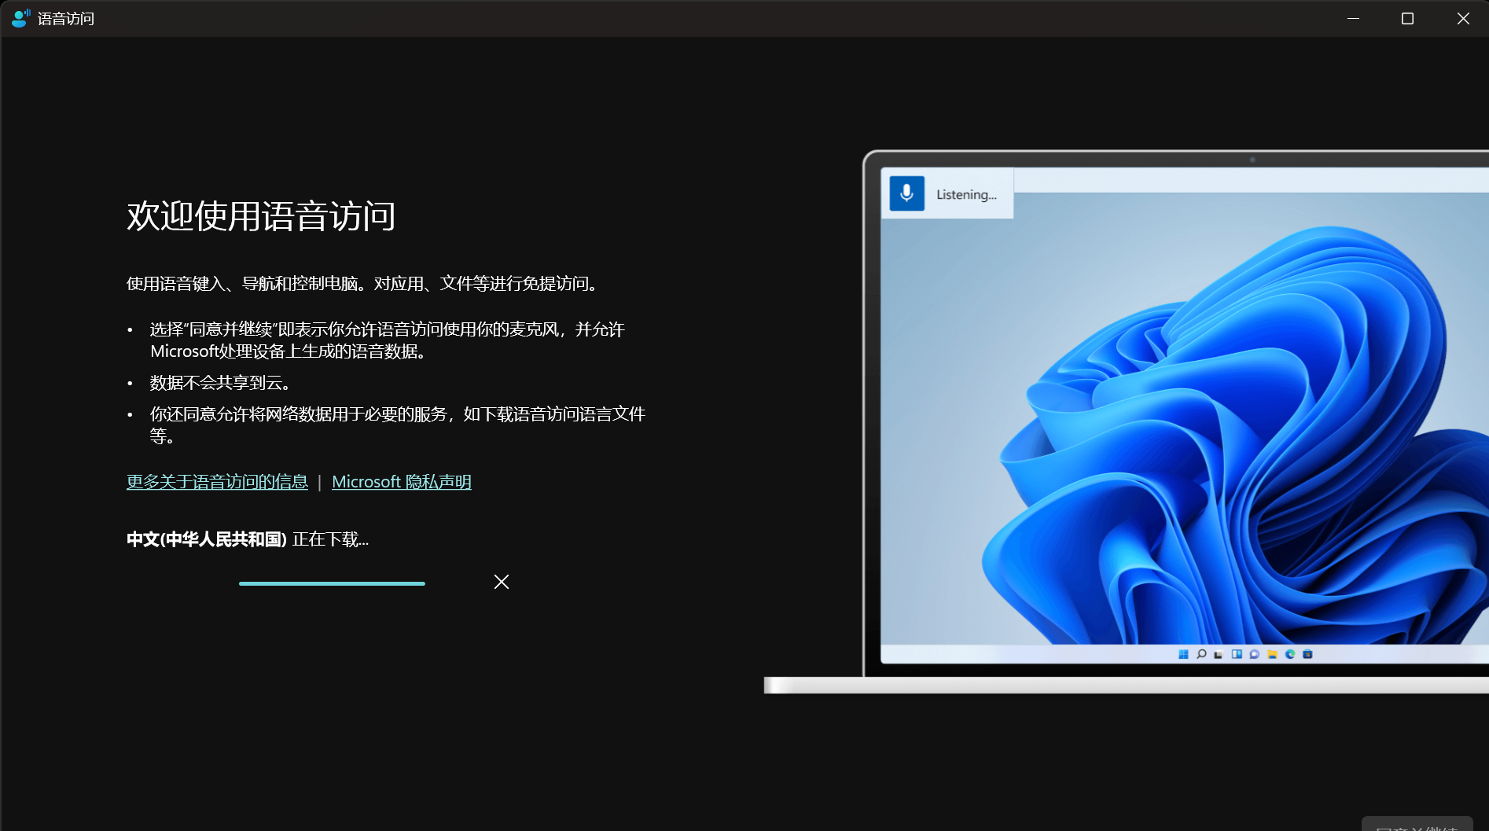Close the 语音访问 window
Viewport: 1489px width, 831px height.
click(1462, 18)
